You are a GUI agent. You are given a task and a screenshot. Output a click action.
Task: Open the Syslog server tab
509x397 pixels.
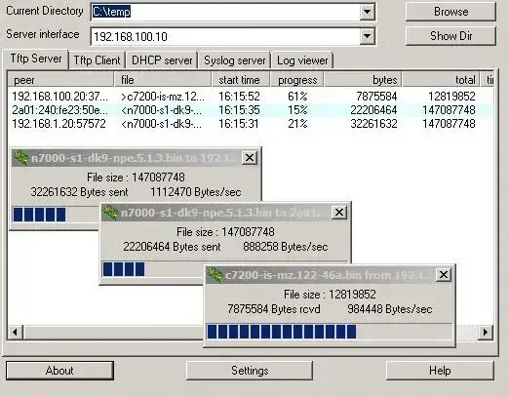pyautogui.click(x=235, y=60)
